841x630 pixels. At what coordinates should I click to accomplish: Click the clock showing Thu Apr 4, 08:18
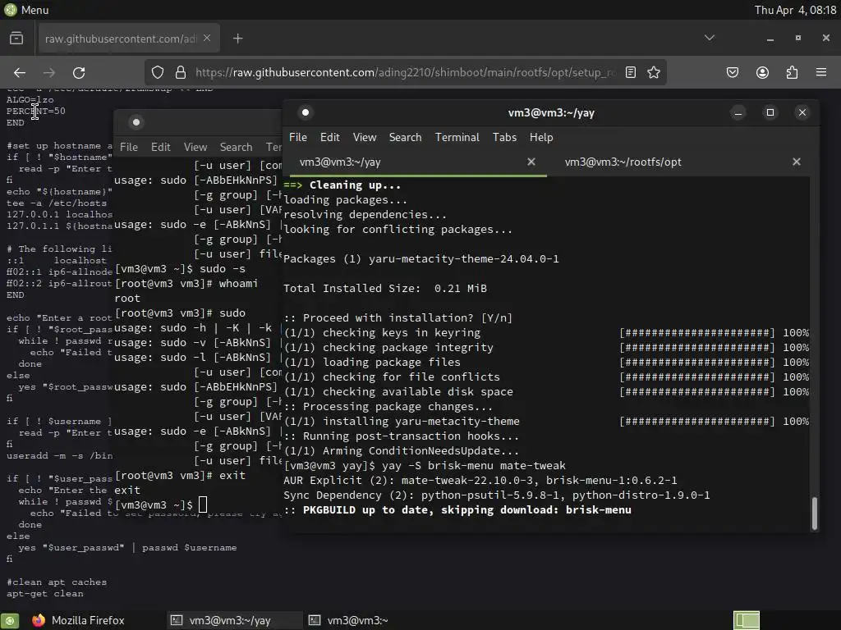click(795, 10)
